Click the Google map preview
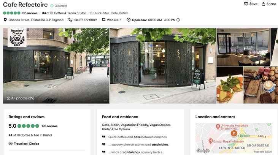Viewport: 278px width, 155px height. (x=234, y=138)
